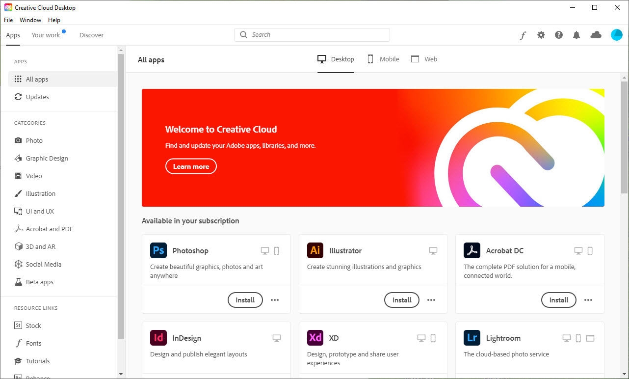Open Illustrator more options ellipsis
This screenshot has width=629, height=379.
431,300
